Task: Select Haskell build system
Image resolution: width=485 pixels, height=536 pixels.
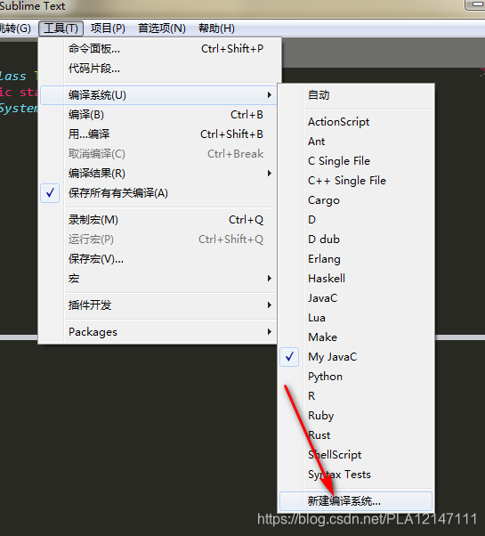Action: [x=356, y=279]
